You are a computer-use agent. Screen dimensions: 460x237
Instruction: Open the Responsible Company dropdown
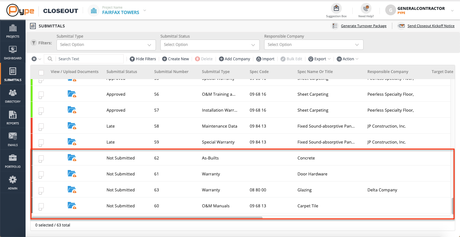tap(314, 45)
